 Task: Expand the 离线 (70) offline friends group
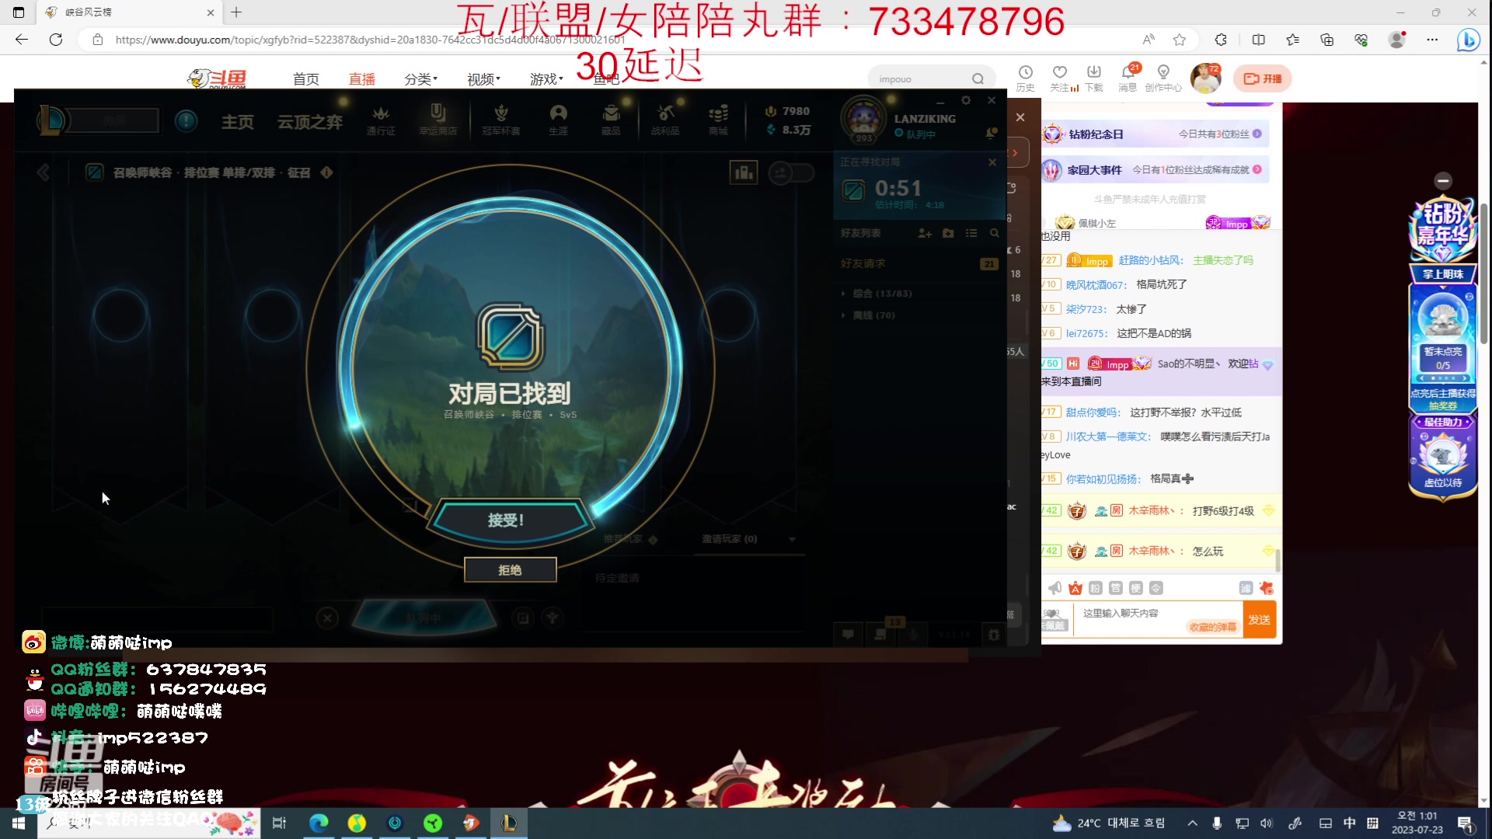click(x=868, y=315)
